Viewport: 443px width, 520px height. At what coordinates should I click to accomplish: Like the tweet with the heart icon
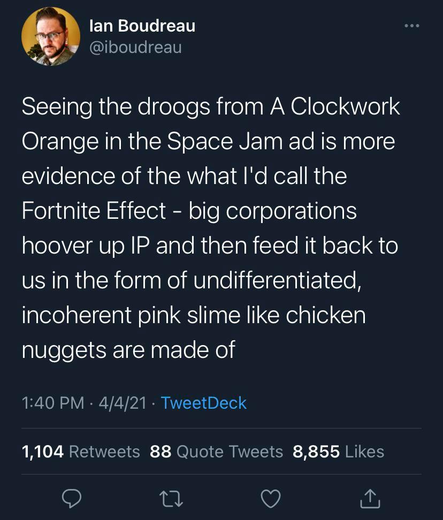tap(271, 499)
